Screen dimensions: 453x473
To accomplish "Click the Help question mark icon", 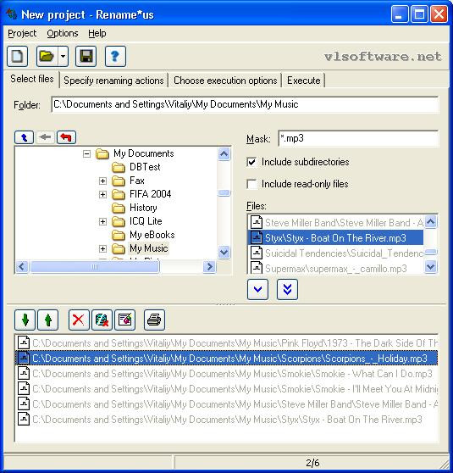I will click(115, 57).
